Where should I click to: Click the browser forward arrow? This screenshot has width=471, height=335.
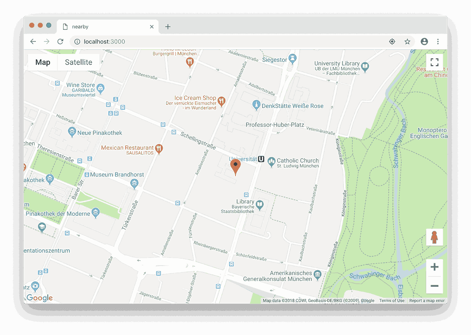(46, 41)
